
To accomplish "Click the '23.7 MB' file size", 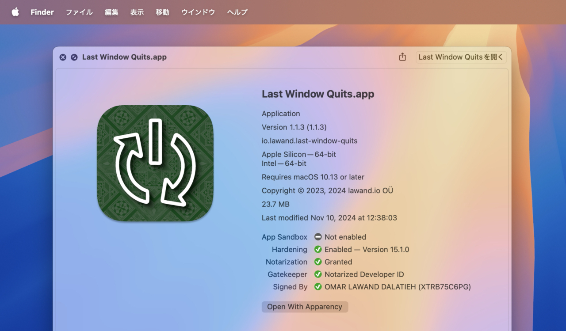I will [x=275, y=204].
